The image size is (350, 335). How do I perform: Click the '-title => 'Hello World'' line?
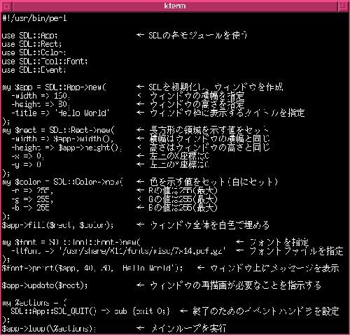point(60,113)
